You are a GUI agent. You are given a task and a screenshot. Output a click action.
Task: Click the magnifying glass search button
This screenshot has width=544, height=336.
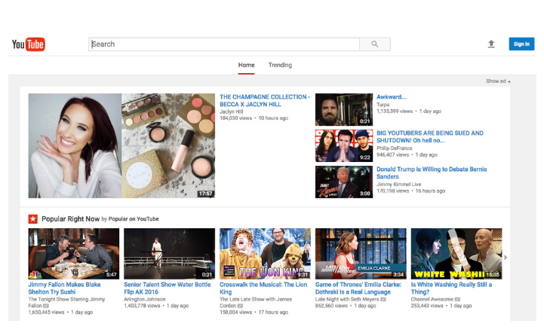[x=375, y=44]
